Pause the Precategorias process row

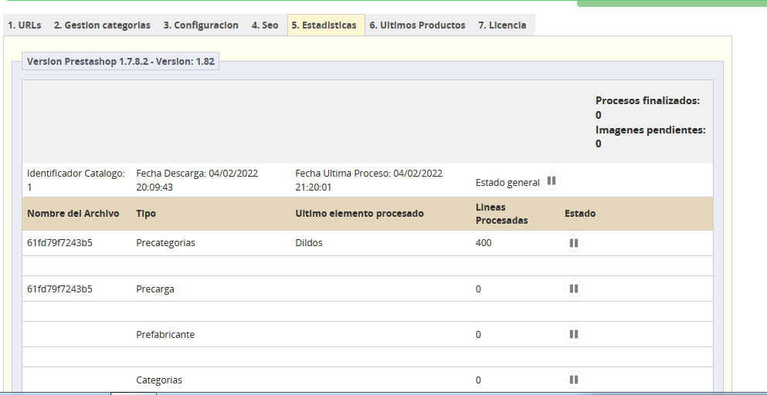click(573, 243)
